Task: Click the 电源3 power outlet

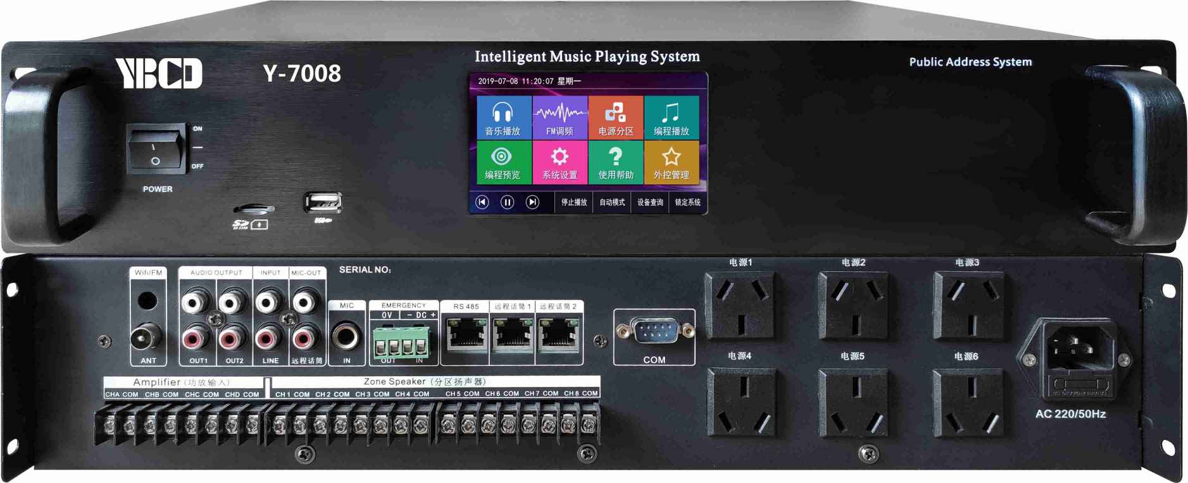Action: click(968, 306)
